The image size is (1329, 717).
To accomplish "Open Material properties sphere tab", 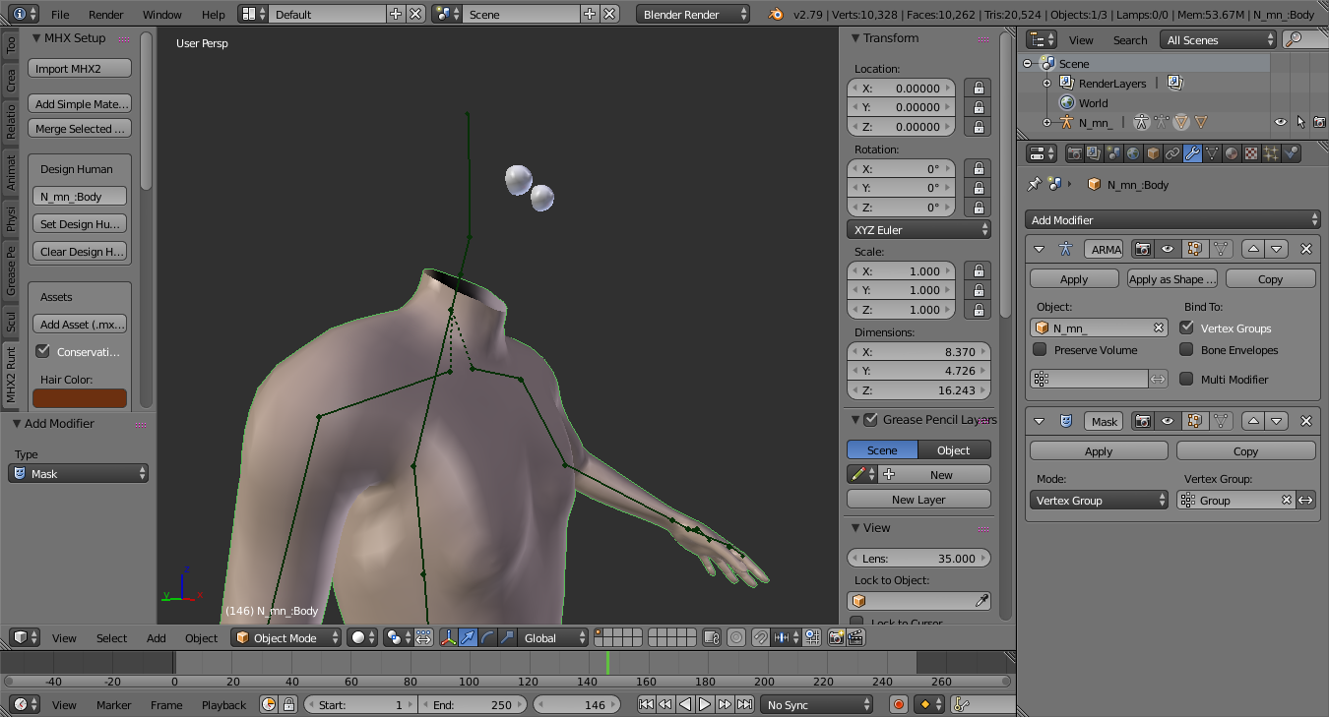I will (x=1232, y=153).
